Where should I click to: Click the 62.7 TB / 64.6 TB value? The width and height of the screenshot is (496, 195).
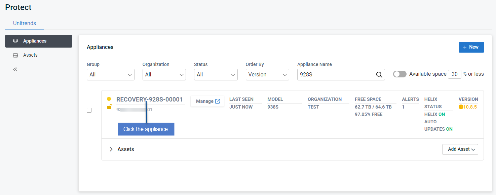(x=373, y=107)
